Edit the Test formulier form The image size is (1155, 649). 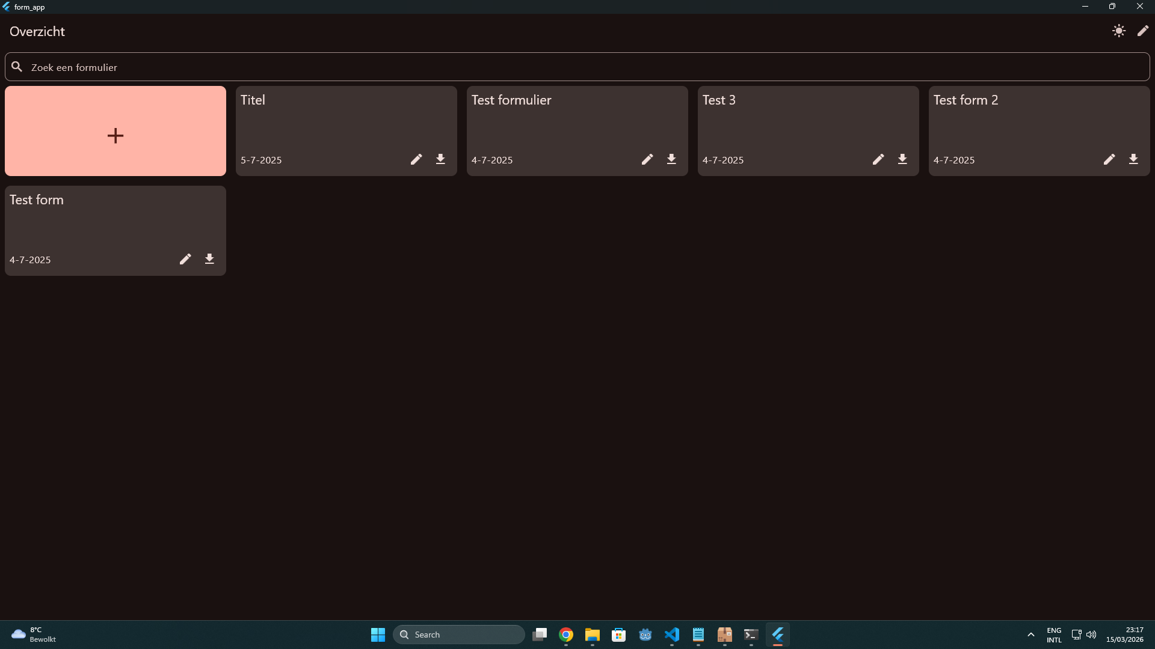pyautogui.click(x=647, y=159)
